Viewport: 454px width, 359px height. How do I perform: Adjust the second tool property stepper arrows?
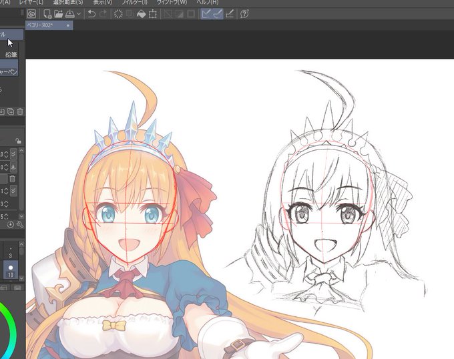6,167
